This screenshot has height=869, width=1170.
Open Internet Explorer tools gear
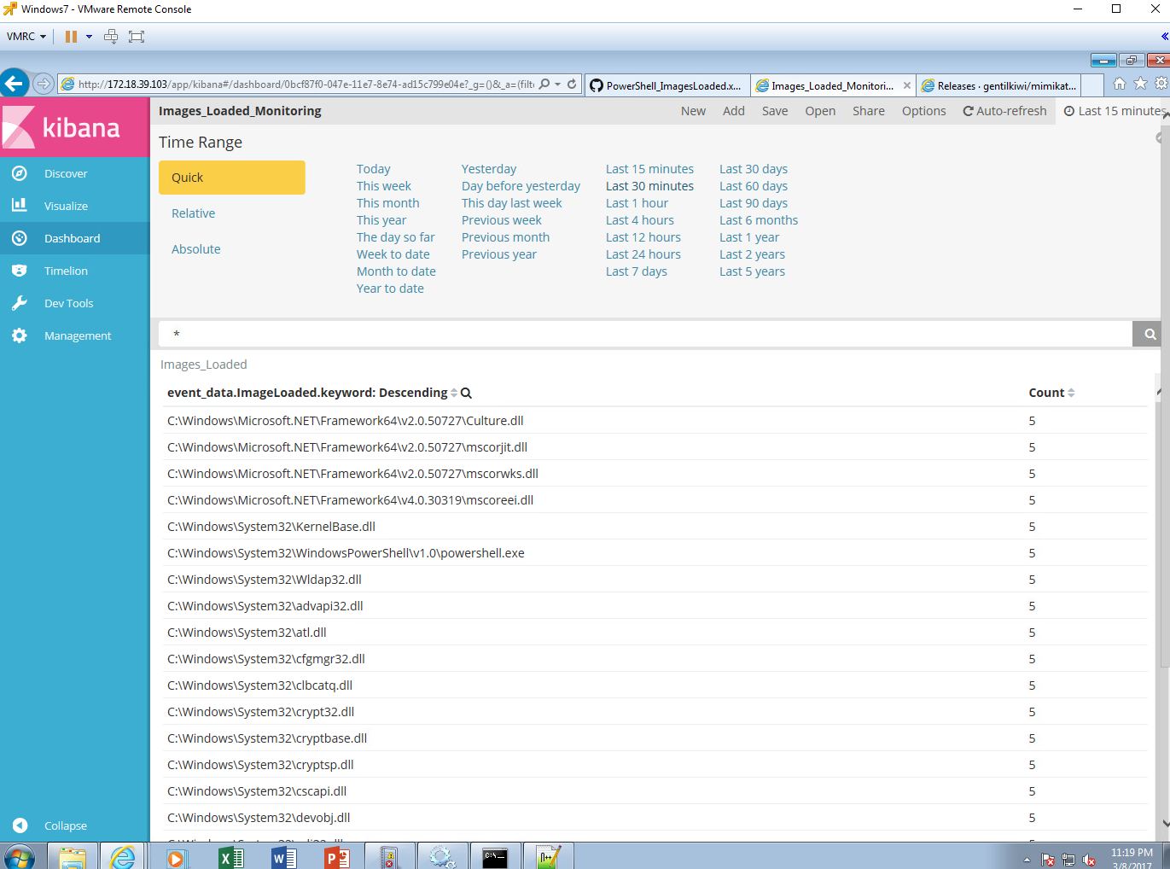[x=1161, y=84]
